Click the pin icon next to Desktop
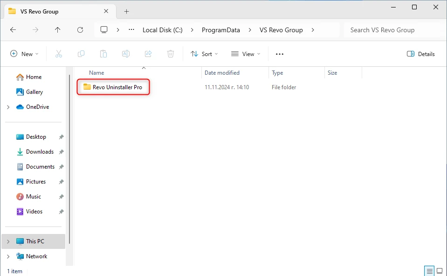This screenshot has height=276, width=447. coord(61,137)
